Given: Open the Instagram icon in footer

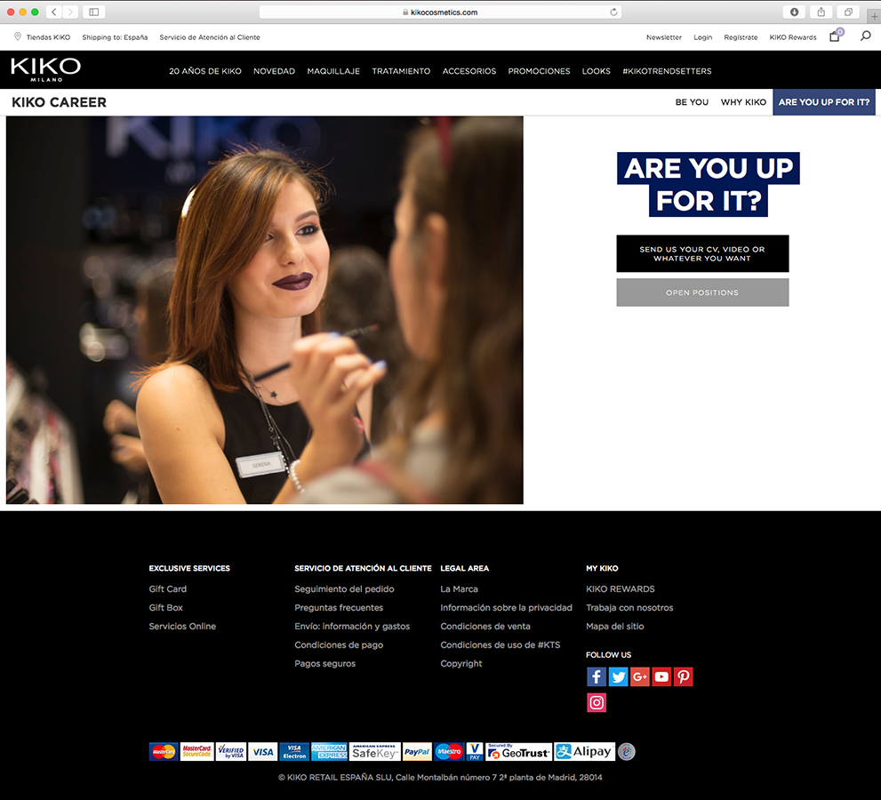Looking at the screenshot, I should click(597, 702).
